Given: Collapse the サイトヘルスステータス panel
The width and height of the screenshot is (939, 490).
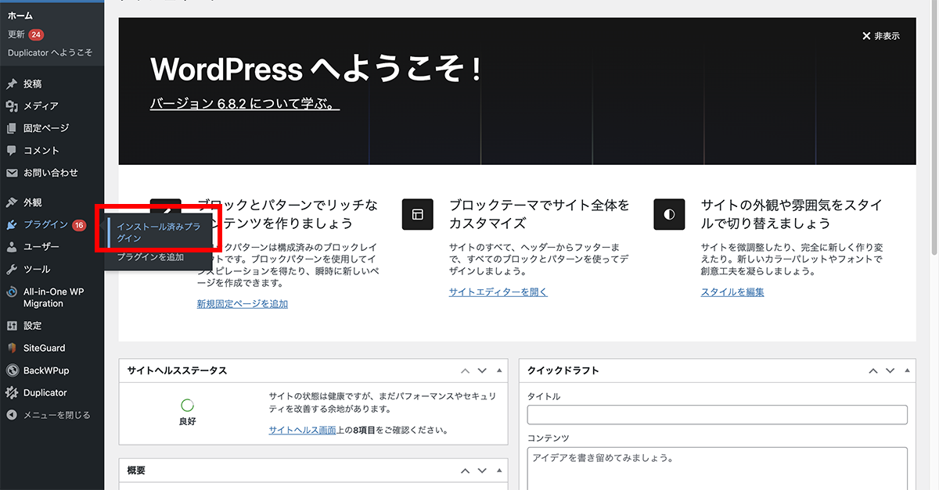Looking at the screenshot, I should pos(498,370).
